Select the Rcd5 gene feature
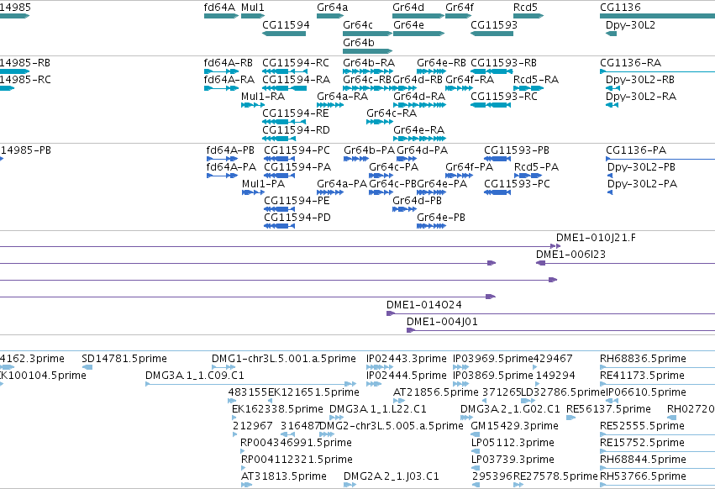This screenshot has height=489, width=715. (528, 16)
